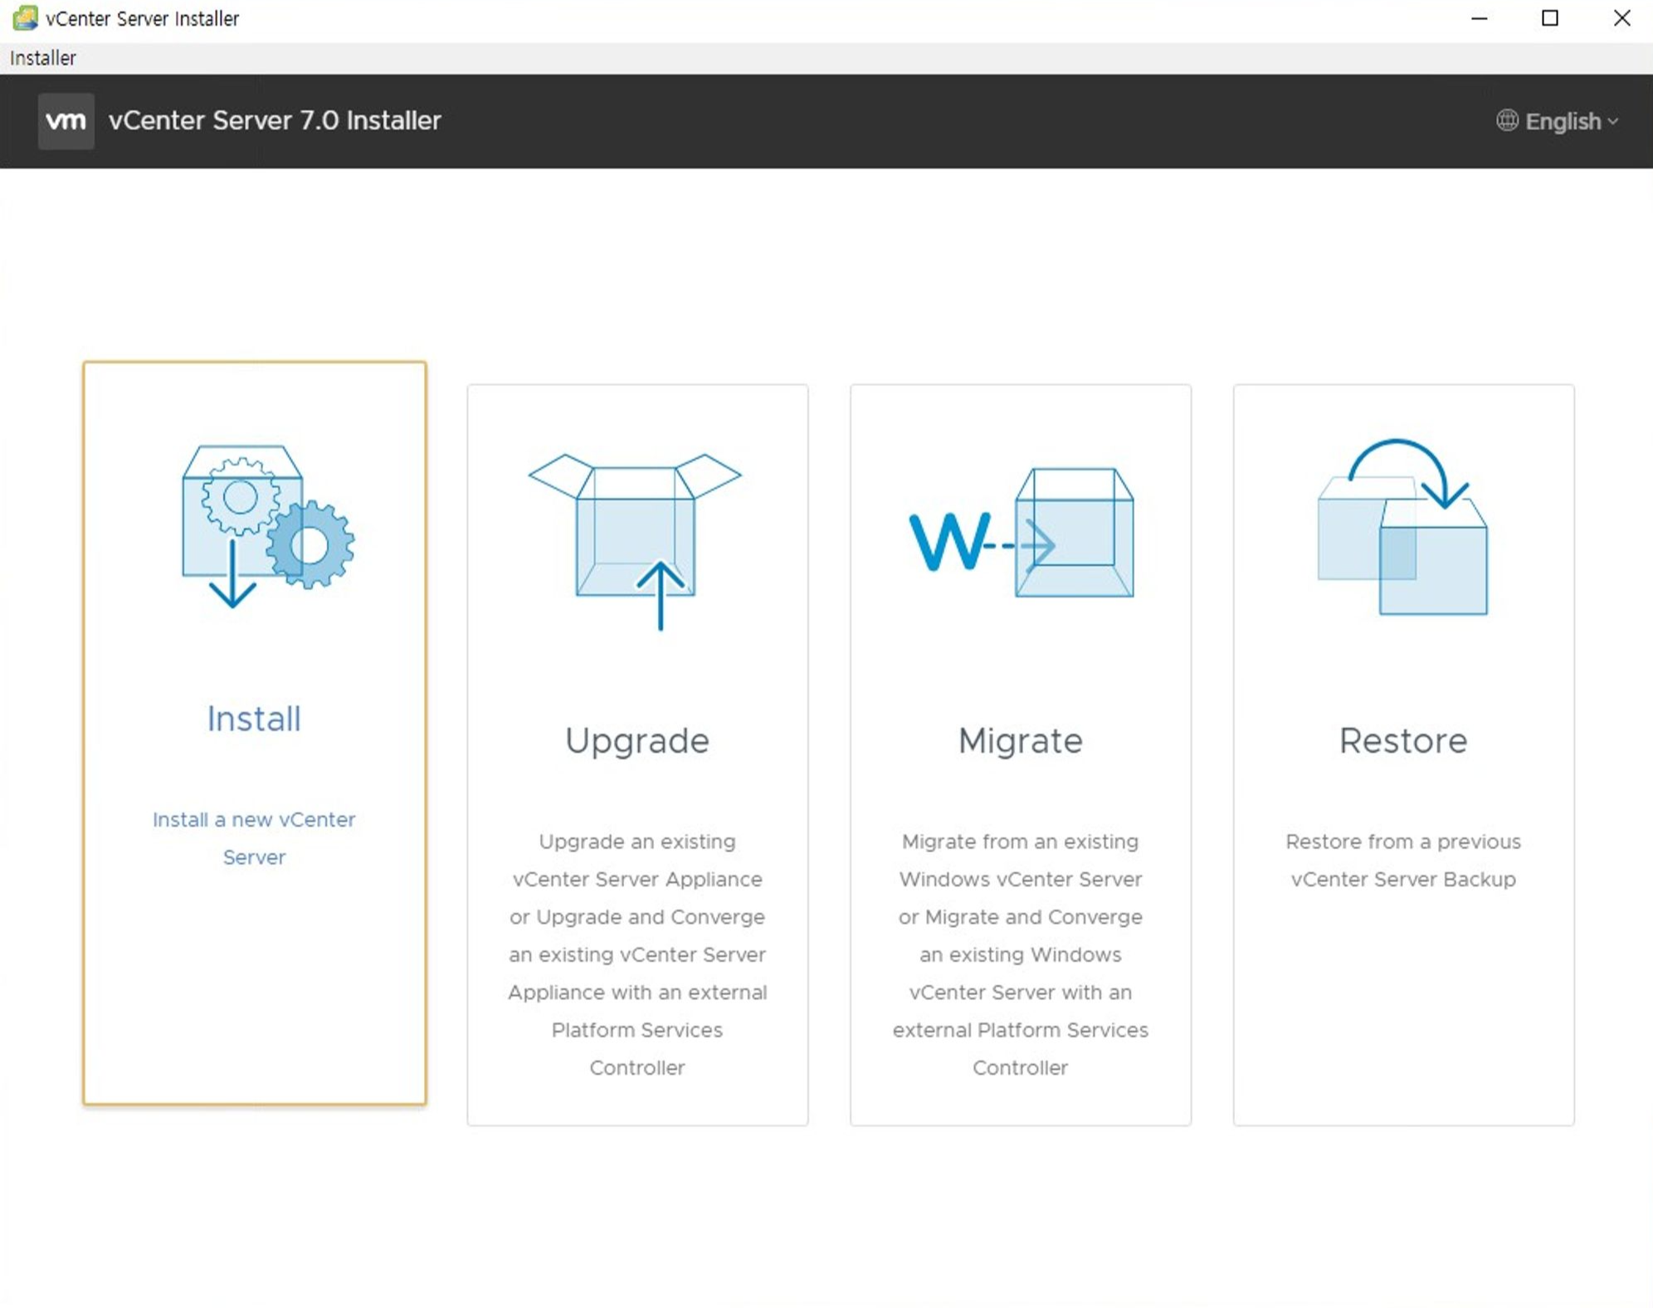Click the Upgrade card description text
Image resolution: width=1653 pixels, height=1308 pixels.
[637, 954]
